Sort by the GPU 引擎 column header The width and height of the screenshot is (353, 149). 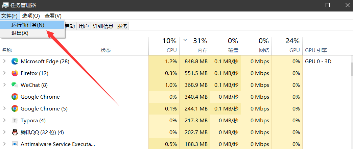click(326, 46)
